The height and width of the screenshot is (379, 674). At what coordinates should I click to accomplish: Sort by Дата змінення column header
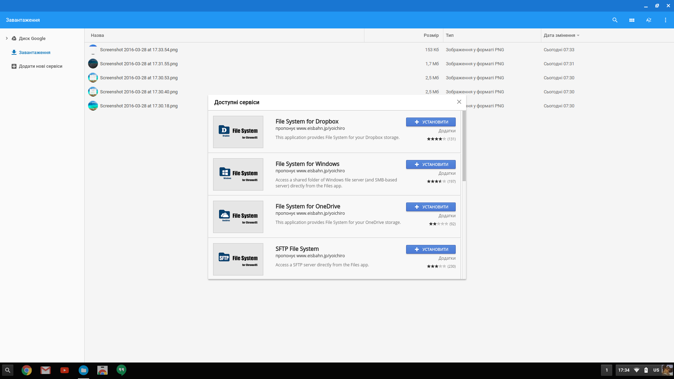[559, 35]
